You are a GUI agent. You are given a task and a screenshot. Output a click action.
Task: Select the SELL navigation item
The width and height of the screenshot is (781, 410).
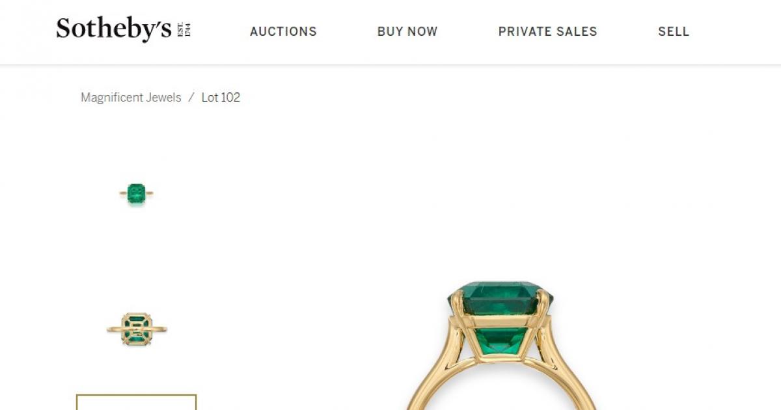(x=674, y=31)
